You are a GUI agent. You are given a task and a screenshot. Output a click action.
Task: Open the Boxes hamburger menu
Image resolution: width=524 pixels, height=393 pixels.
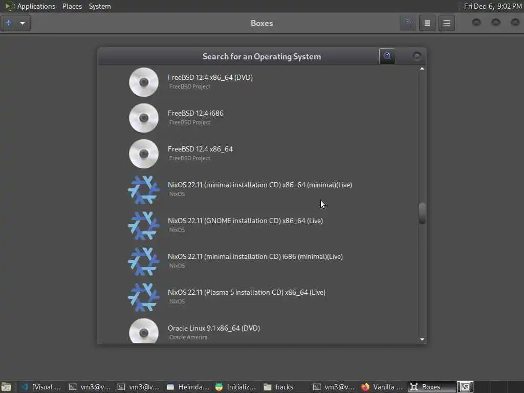pyautogui.click(x=447, y=23)
